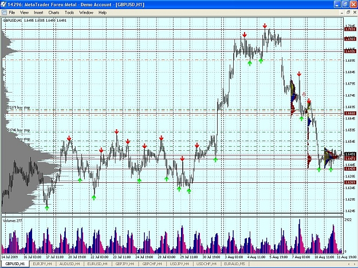This screenshot has width=358, height=268.
Task: Click the chart window icon beside File menu
Action: [4, 13]
